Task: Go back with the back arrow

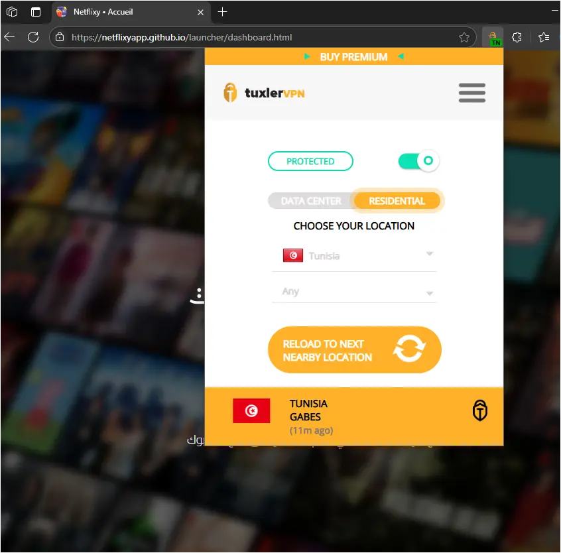Action: pos(9,37)
